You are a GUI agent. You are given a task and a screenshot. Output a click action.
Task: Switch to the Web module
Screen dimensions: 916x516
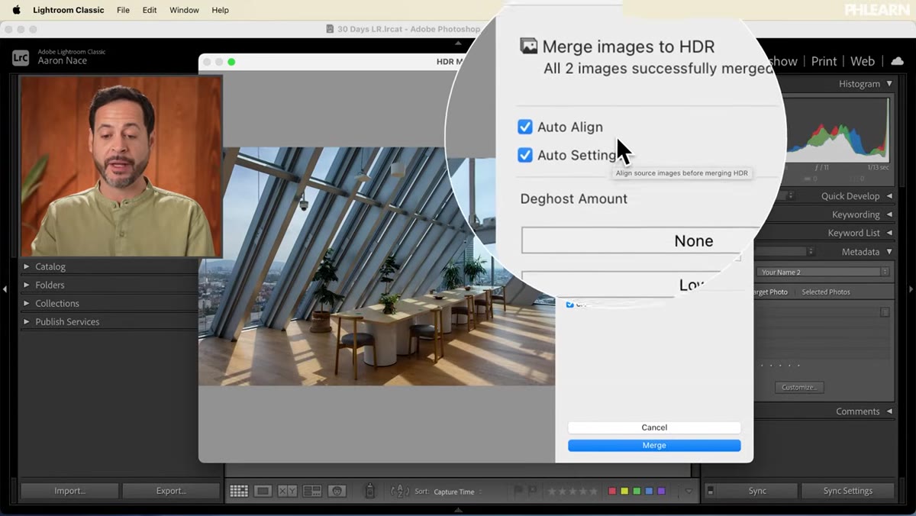[x=863, y=61]
